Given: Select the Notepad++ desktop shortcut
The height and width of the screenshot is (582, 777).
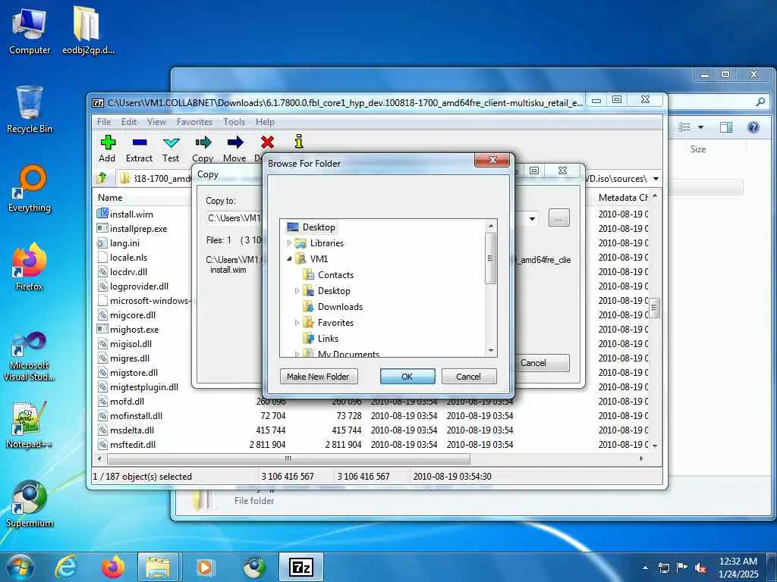Looking at the screenshot, I should click(x=30, y=424).
